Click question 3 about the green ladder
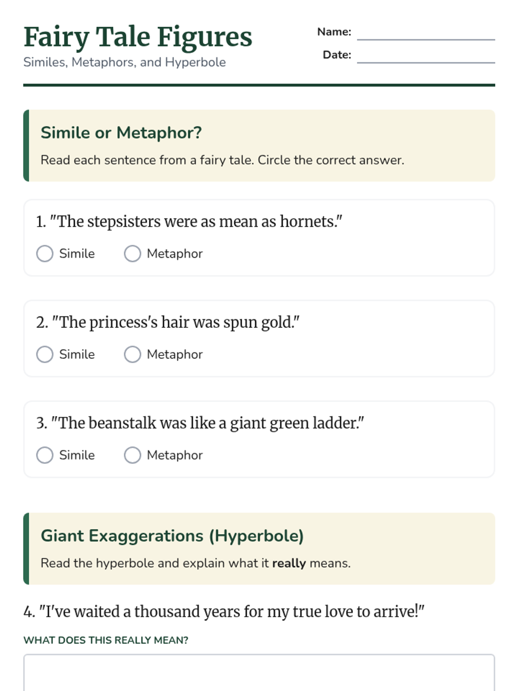 pyautogui.click(x=200, y=423)
